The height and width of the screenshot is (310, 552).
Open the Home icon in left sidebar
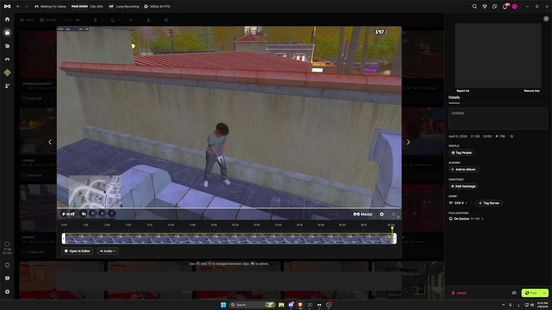7,19
